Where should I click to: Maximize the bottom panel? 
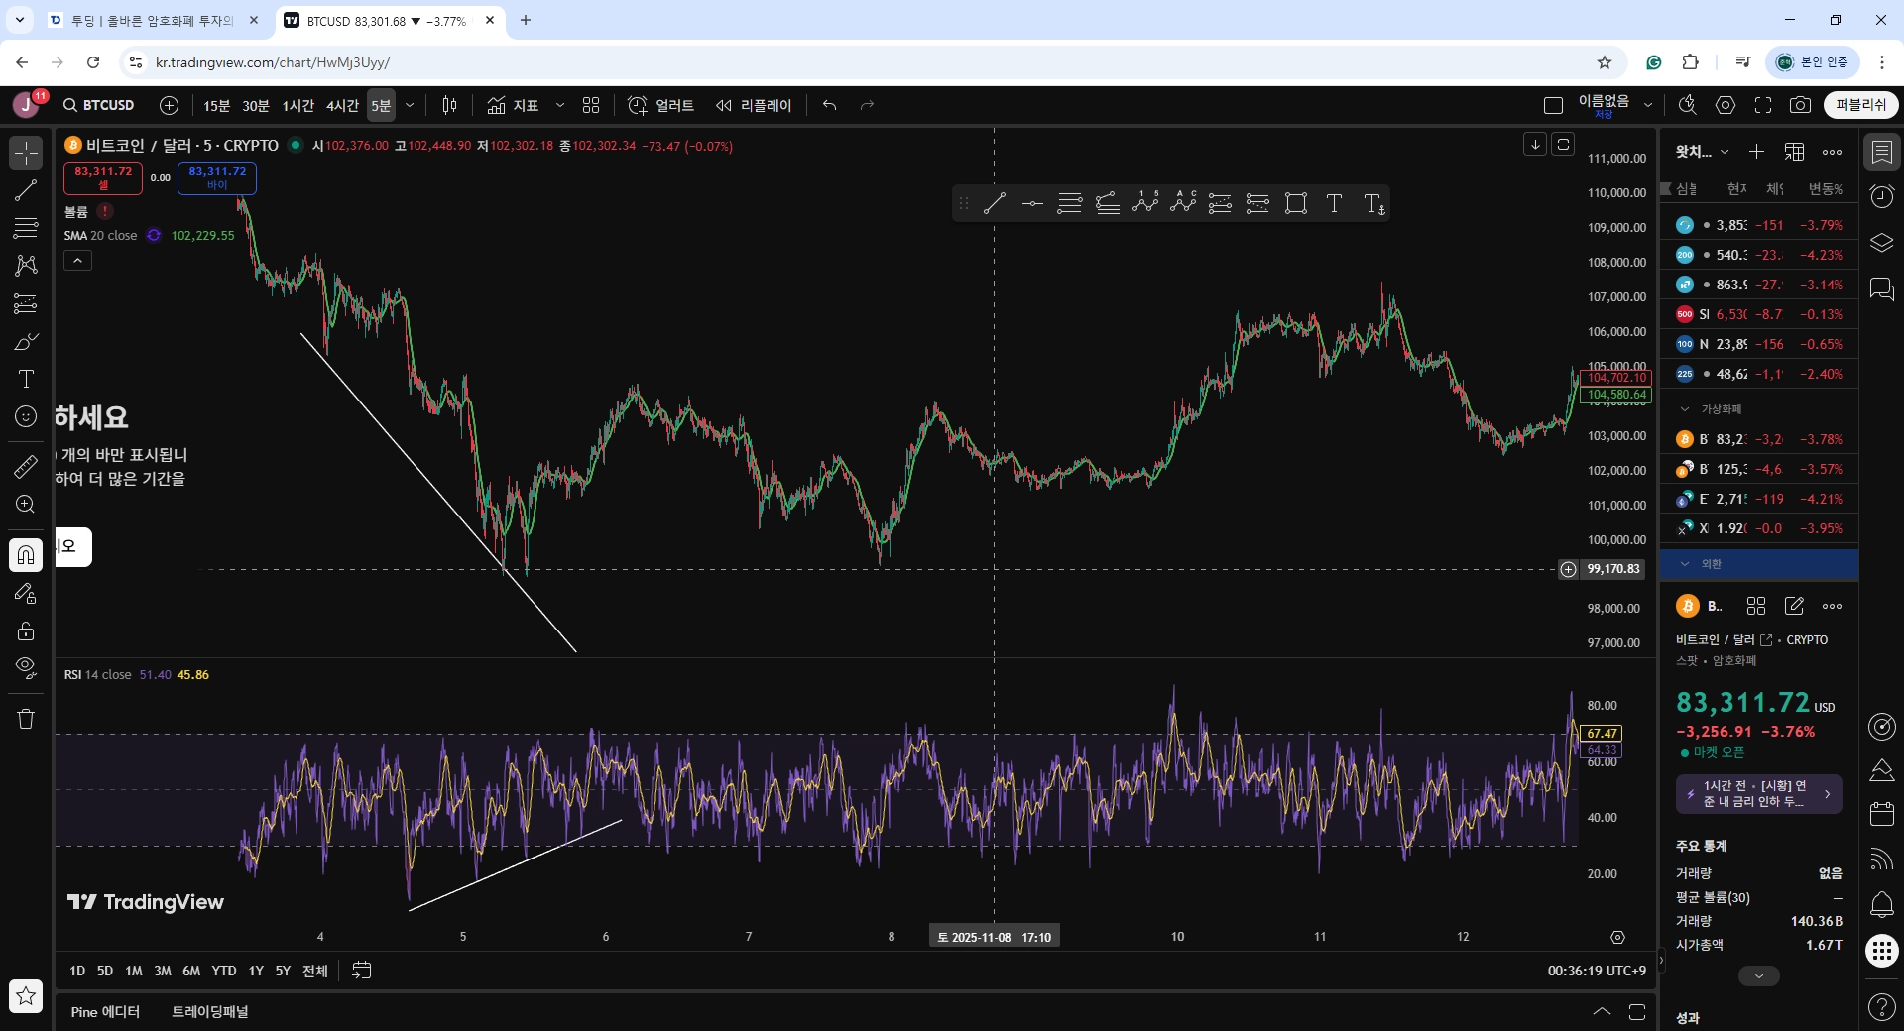point(1637,1012)
